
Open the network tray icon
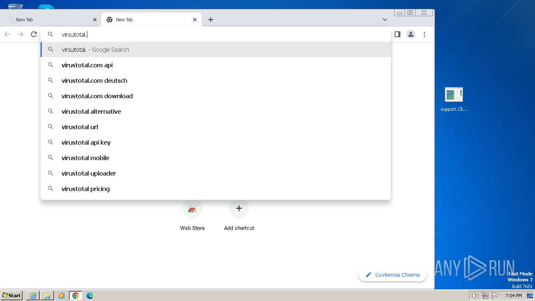pos(485,296)
